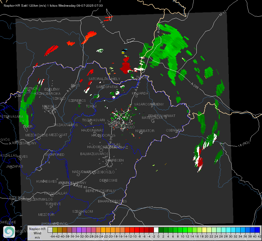This screenshot has height=241, width=262.
Task: Click the TISZAFÜRED label
Action: coord(54,155)
